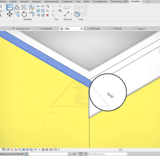Collapse the view control bar chevron
The image size is (160, 156).
[x=59, y=150]
